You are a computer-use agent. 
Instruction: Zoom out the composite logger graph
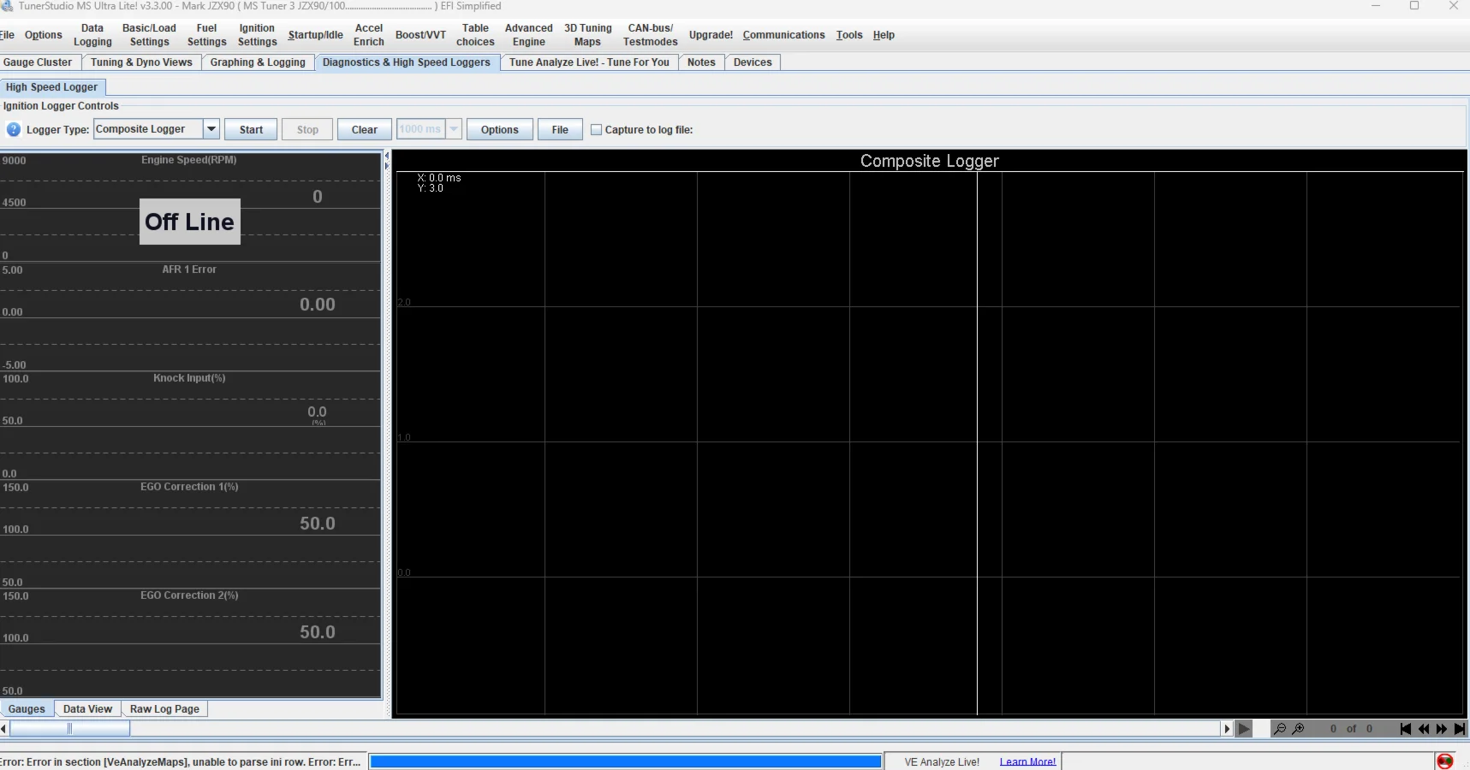pos(1279,729)
